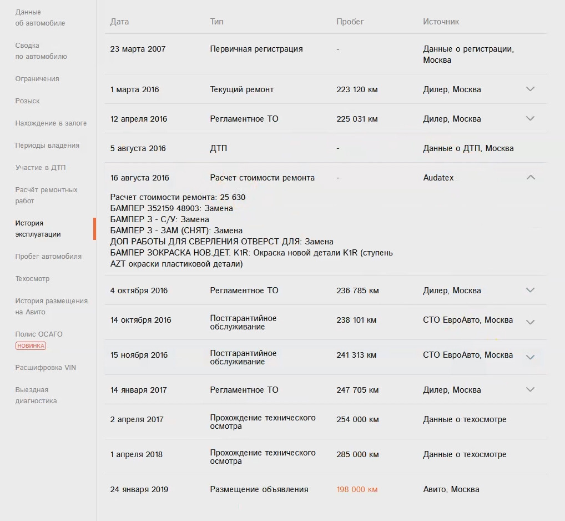The width and height of the screenshot is (565, 521).
Task: Expand the 1 марта 2016 Текущий ремонт row
Action: point(530,89)
